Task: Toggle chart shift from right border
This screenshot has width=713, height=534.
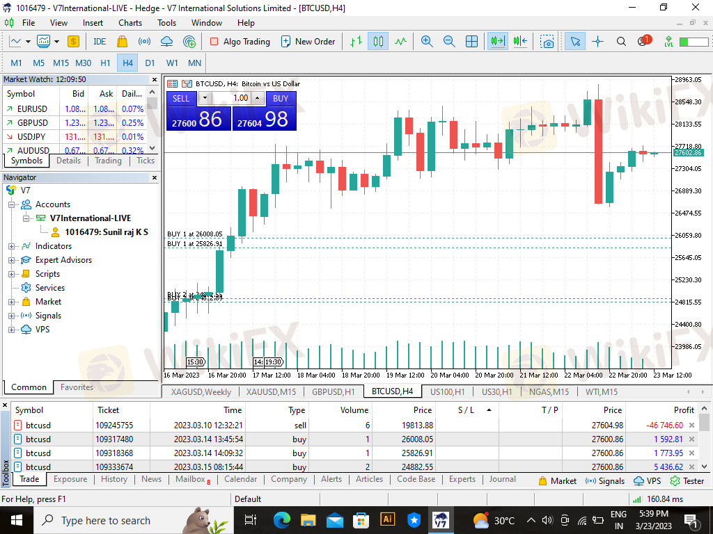Action: pyautogui.click(x=520, y=42)
